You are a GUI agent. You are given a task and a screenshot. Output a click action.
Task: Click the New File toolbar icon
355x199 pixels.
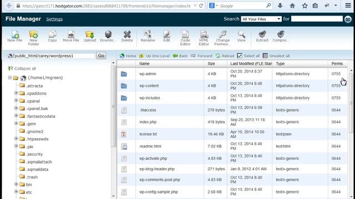click(x=15, y=36)
